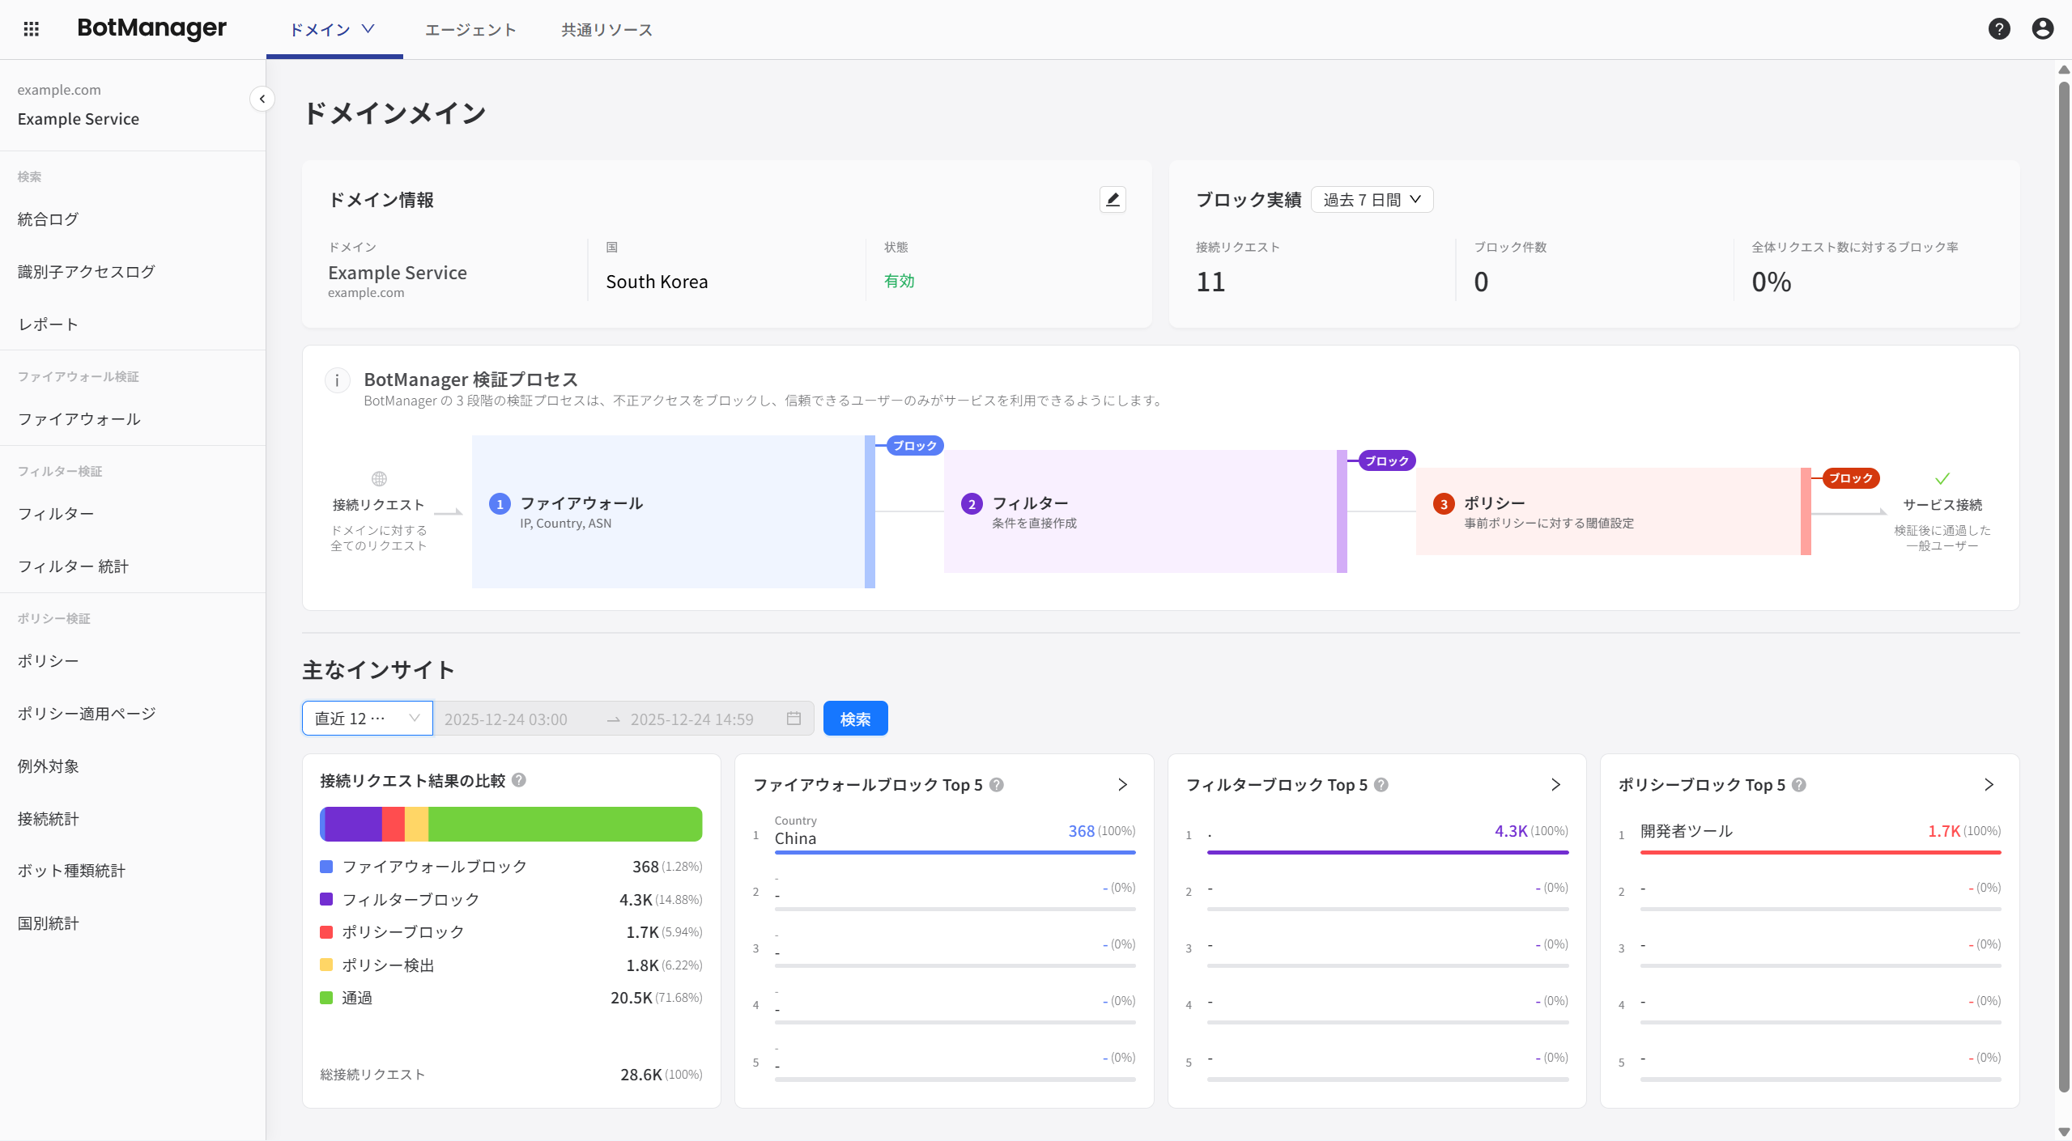
Task: Switch to the 共通リソース tab
Action: point(606,30)
